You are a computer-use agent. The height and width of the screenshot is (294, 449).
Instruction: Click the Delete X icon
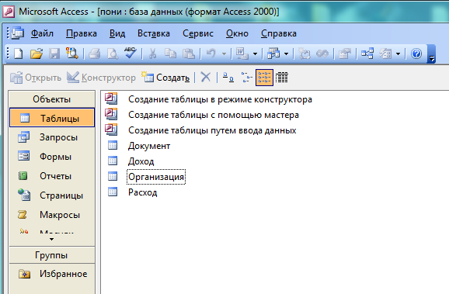click(x=206, y=78)
